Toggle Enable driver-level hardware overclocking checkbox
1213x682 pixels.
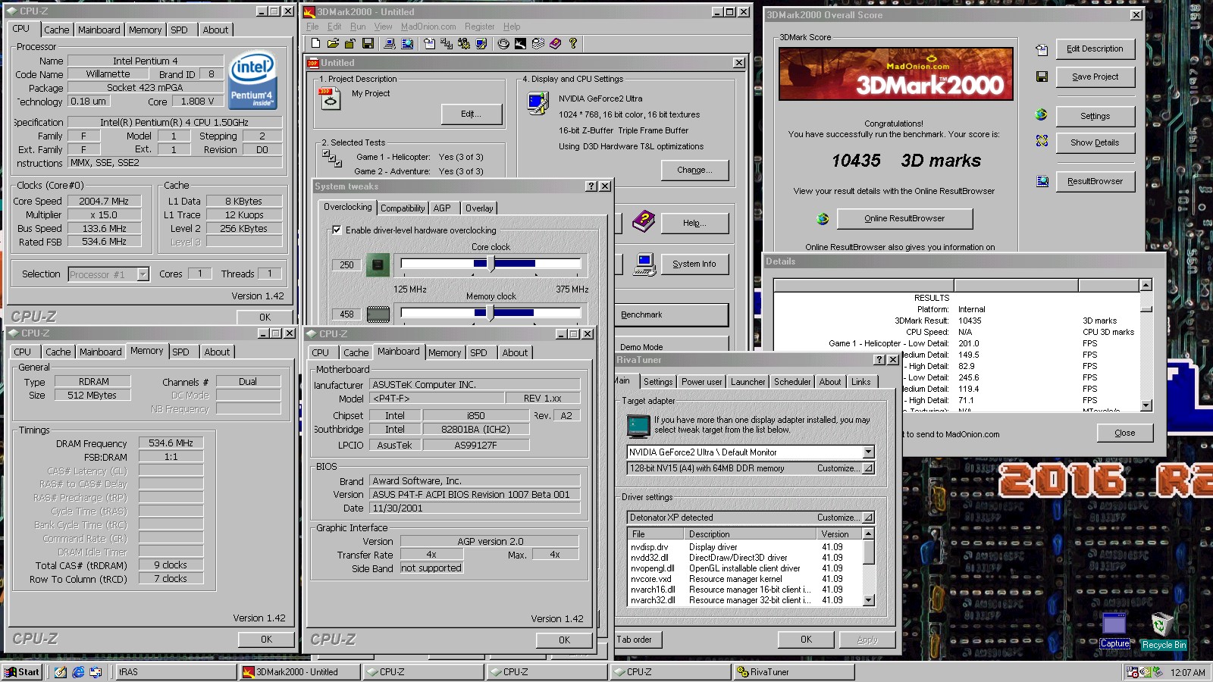pyautogui.click(x=337, y=230)
